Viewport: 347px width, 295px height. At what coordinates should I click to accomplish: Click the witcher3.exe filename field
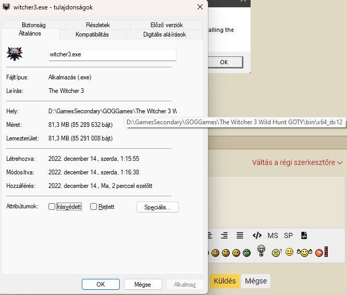pyautogui.click(x=113, y=55)
